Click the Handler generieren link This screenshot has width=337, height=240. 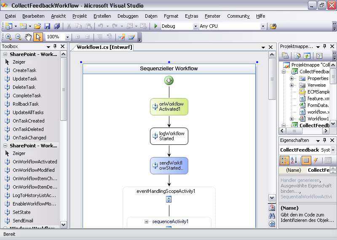(300, 180)
